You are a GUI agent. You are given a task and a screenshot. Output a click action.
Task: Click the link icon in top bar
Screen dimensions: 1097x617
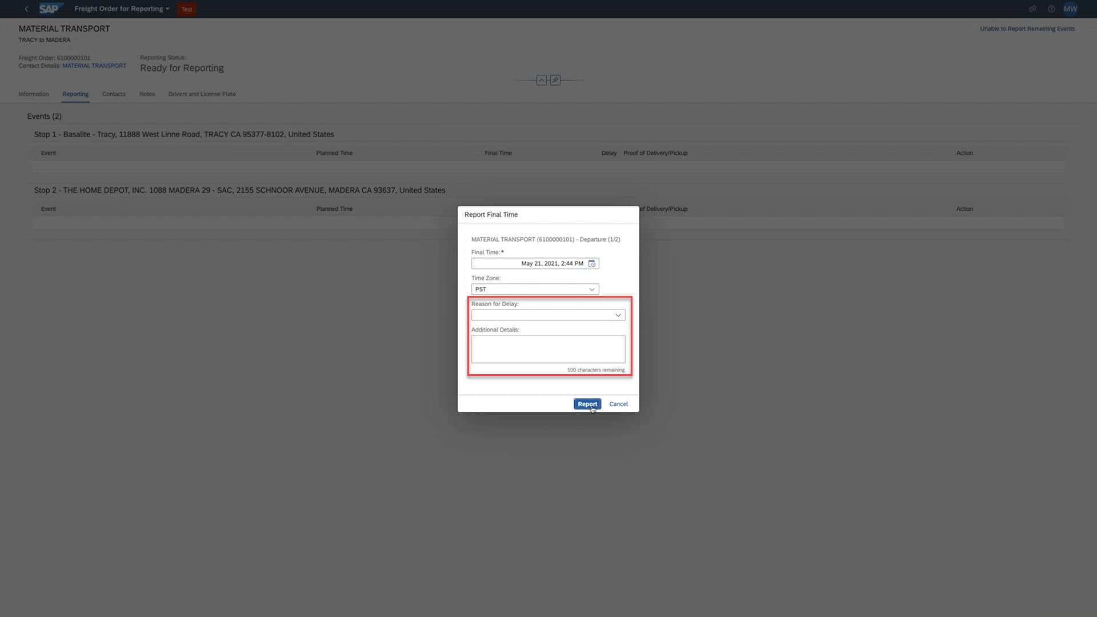[1032, 9]
